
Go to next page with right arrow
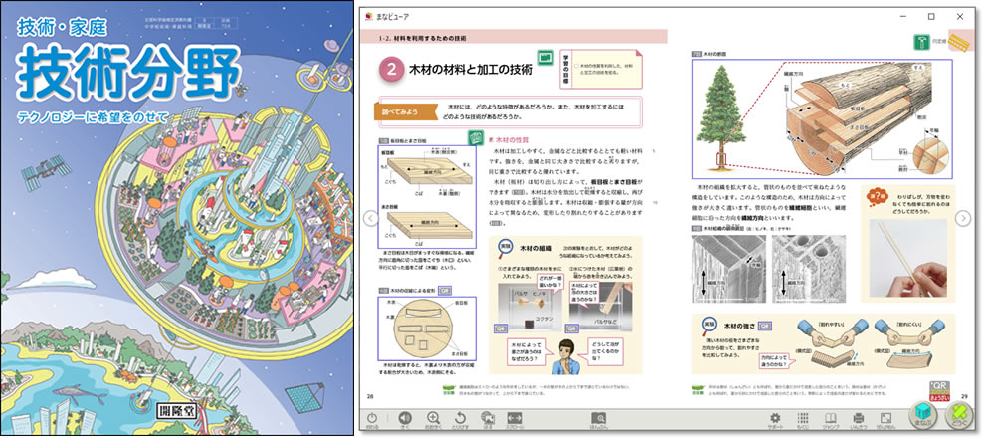tap(963, 218)
